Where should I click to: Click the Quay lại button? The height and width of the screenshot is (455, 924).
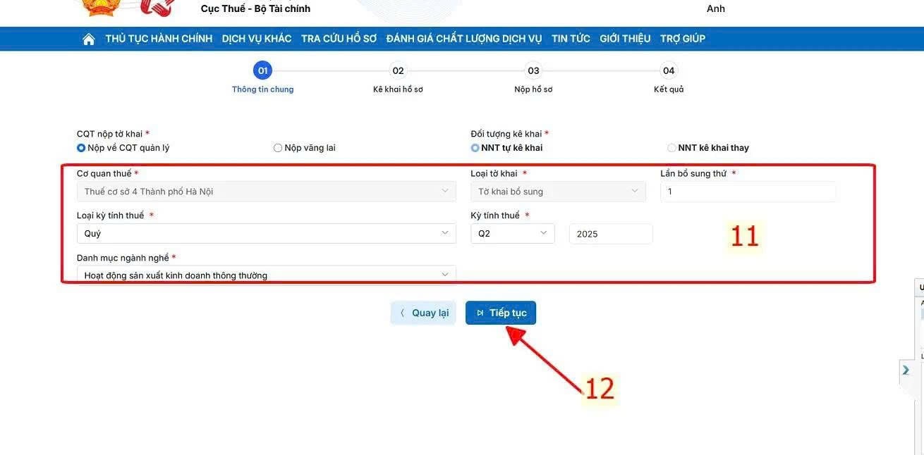(x=424, y=313)
